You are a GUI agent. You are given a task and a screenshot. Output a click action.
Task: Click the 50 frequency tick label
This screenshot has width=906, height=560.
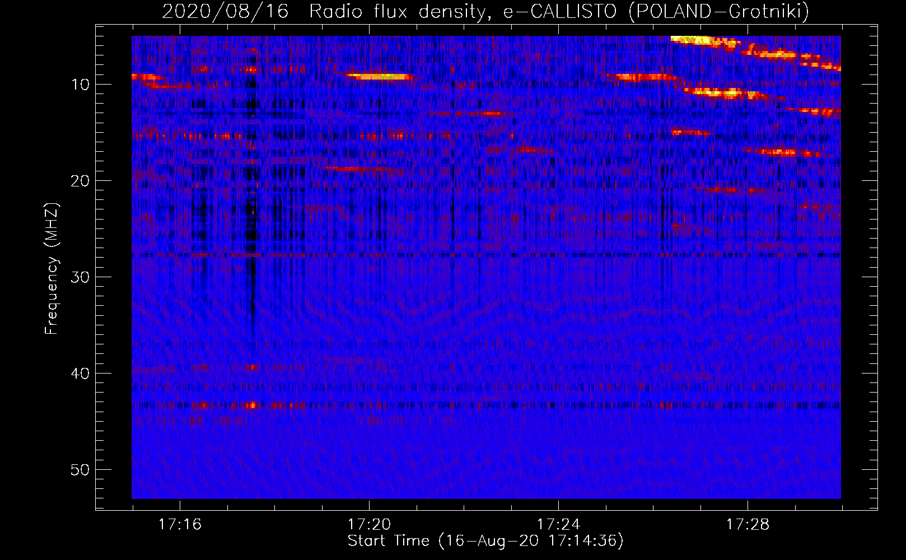coord(81,470)
